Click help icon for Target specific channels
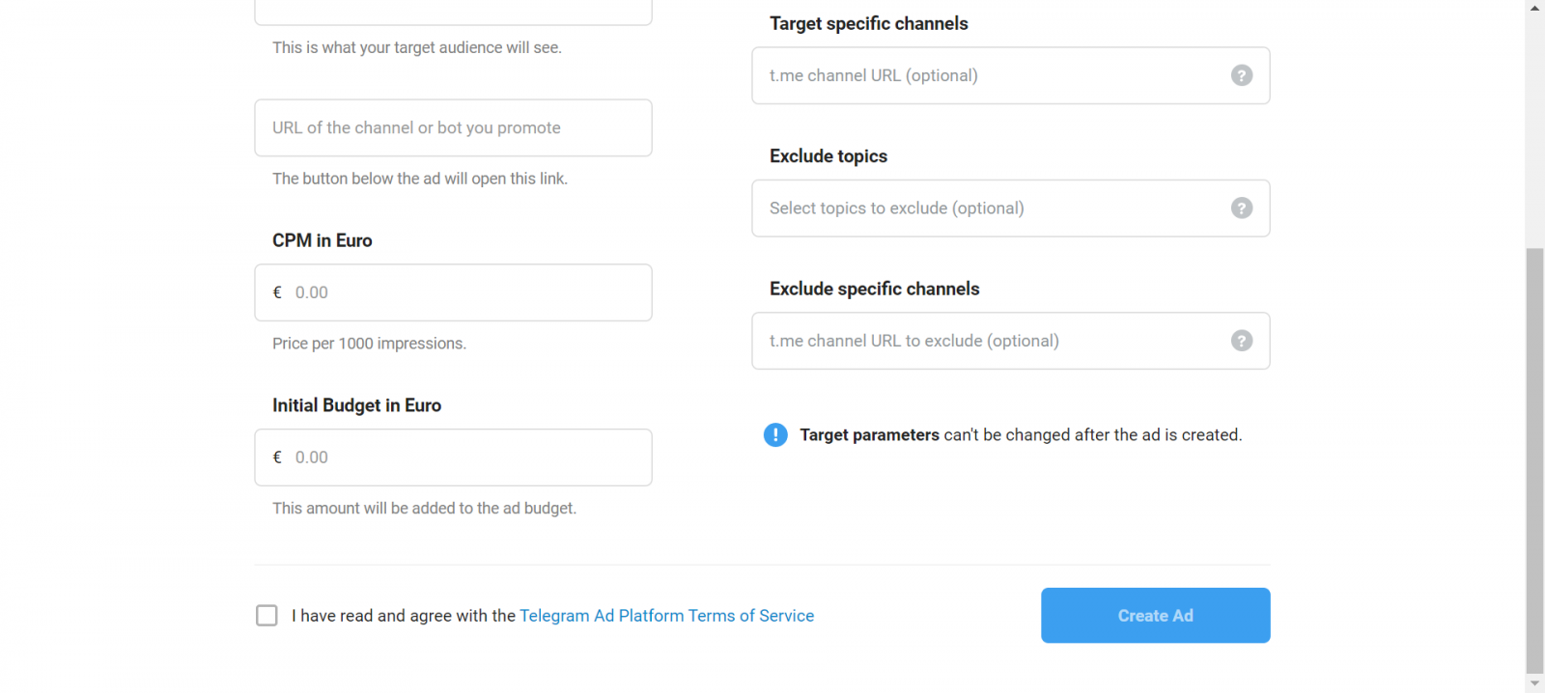Image resolution: width=1545 pixels, height=693 pixels. pos(1242,75)
